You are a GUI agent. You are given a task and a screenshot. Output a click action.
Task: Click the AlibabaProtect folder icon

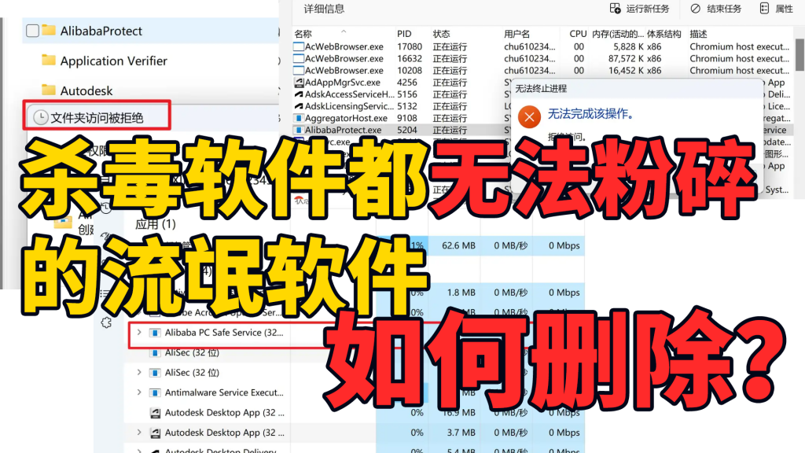click(x=49, y=31)
